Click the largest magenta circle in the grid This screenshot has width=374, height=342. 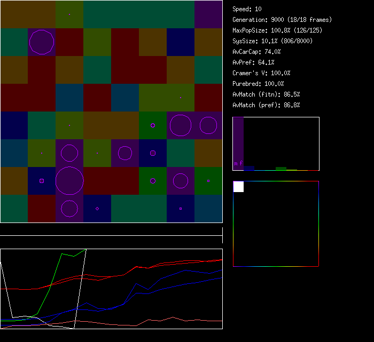[69, 180]
